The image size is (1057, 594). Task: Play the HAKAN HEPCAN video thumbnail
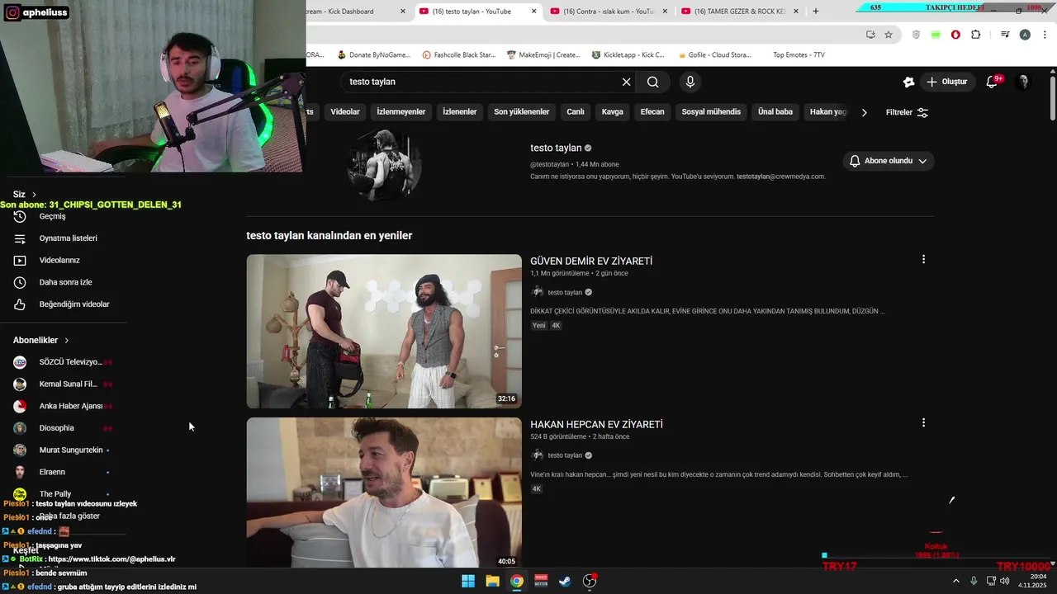(384, 493)
